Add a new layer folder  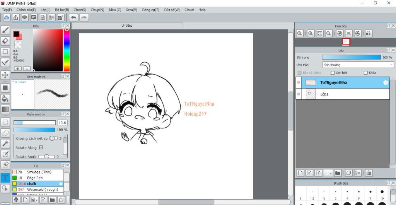(338, 173)
